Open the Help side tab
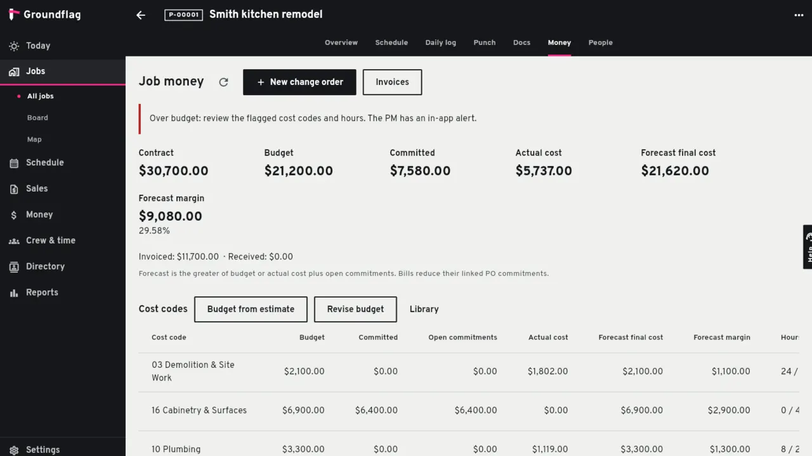 pyautogui.click(x=808, y=247)
